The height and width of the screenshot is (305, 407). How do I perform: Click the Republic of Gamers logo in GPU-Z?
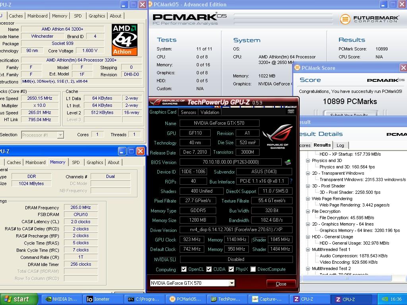coord(277,137)
